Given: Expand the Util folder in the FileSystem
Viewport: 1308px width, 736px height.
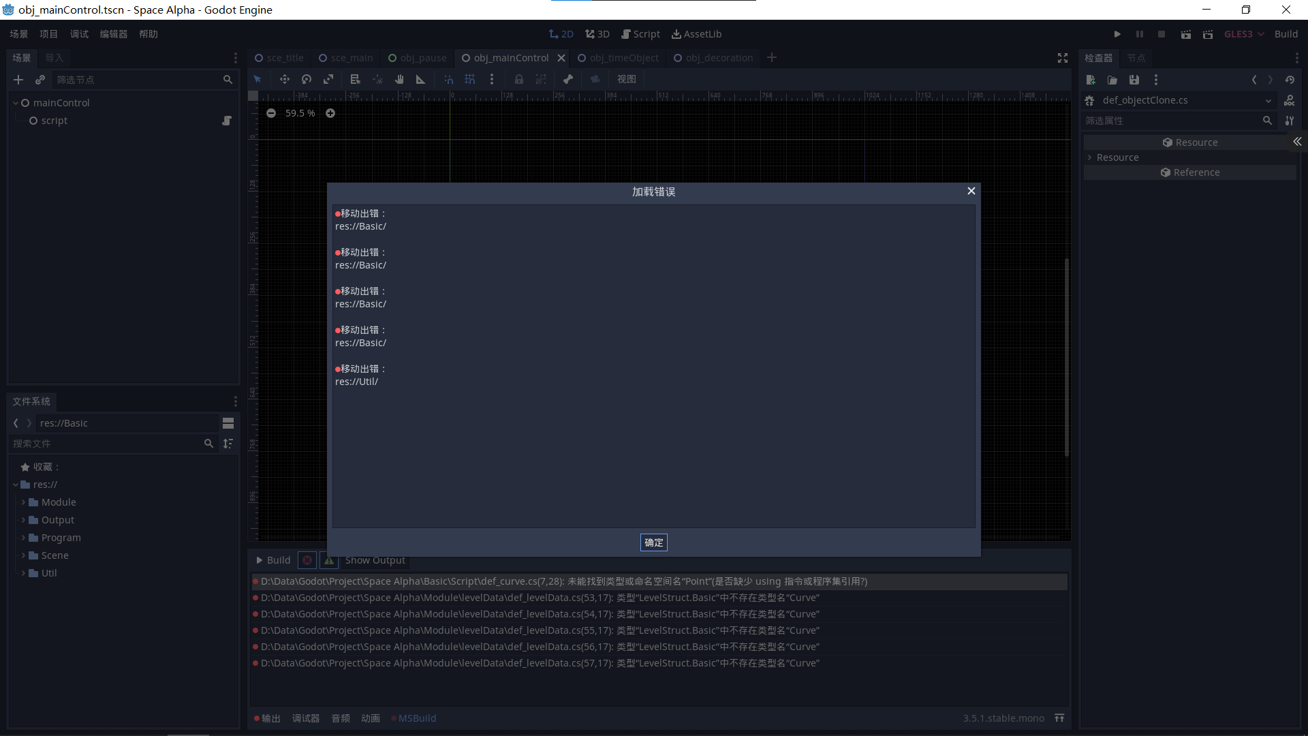Looking at the screenshot, I should 22,573.
